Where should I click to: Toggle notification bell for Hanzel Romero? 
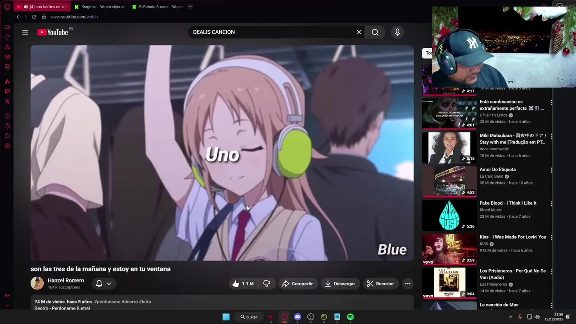coord(99,283)
